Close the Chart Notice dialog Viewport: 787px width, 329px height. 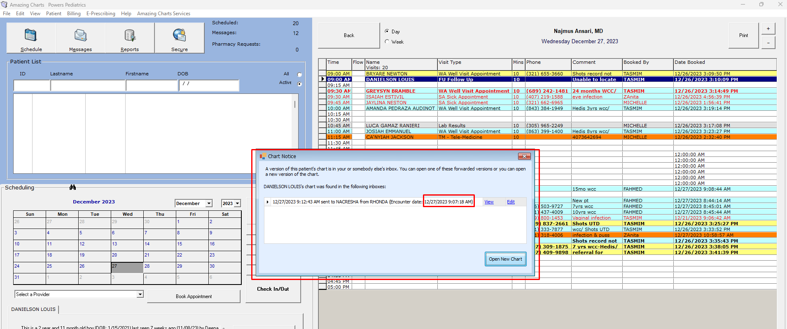click(x=524, y=156)
